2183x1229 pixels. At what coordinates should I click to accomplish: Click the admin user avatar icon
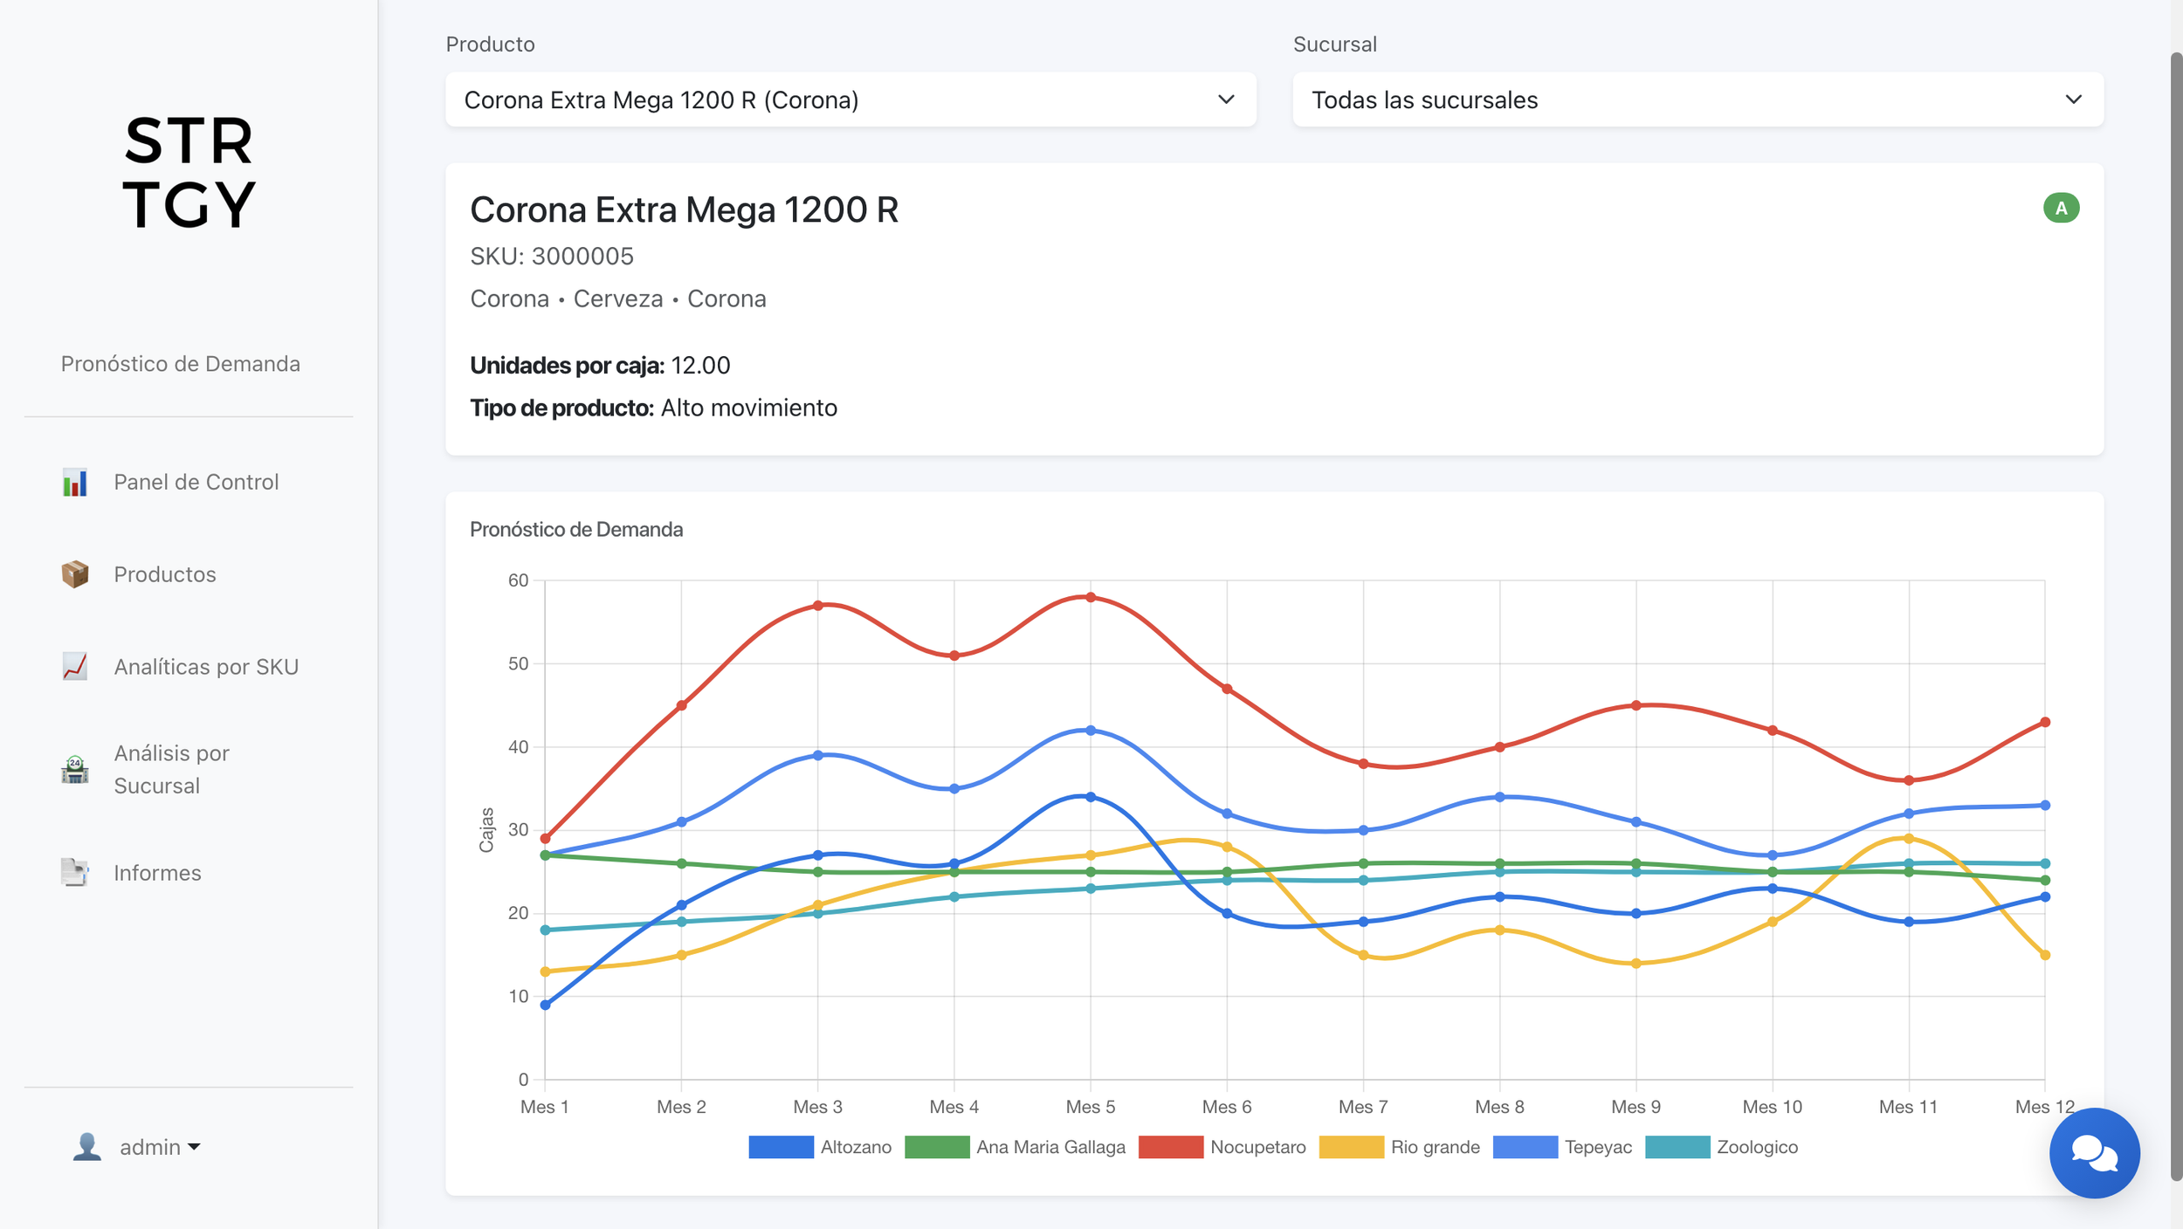pos(86,1147)
